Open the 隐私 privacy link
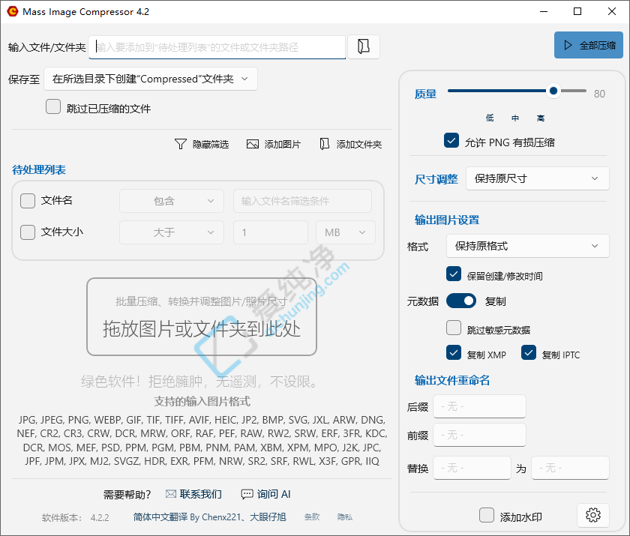 point(345,517)
